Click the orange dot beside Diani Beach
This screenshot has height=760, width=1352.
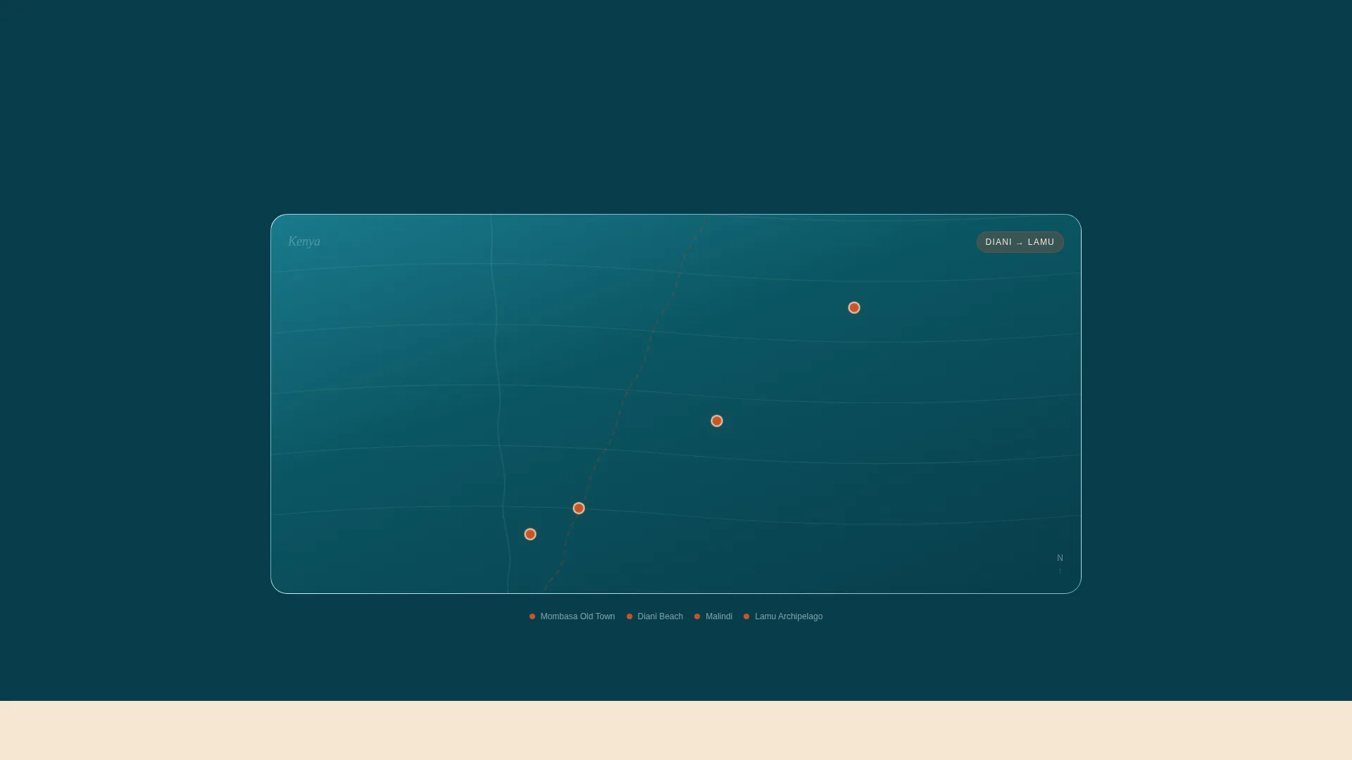pos(630,616)
